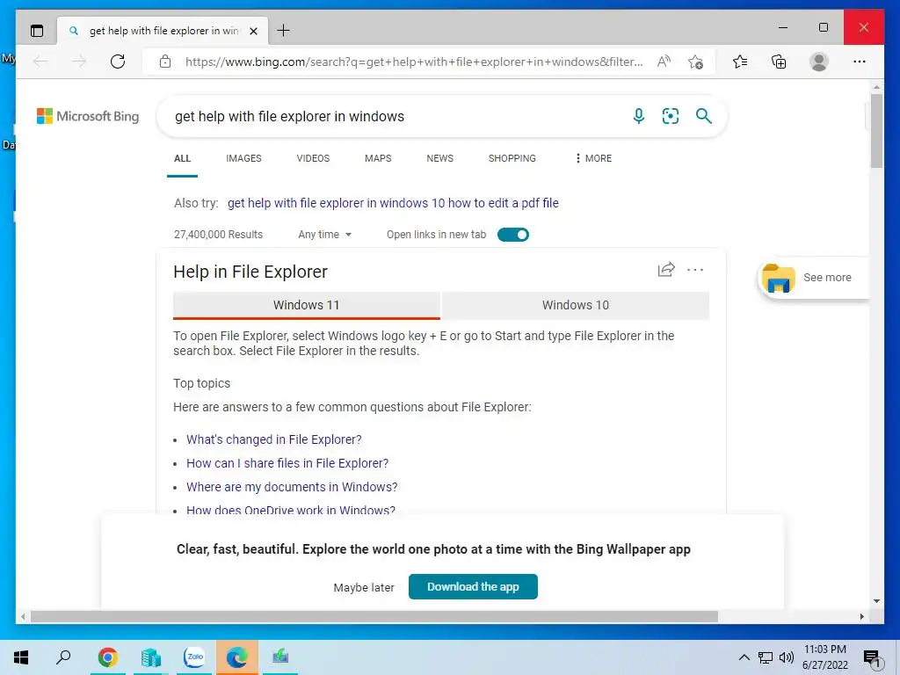Toggle Open links in new tab
Image resolution: width=900 pixels, height=675 pixels.
[x=513, y=234]
